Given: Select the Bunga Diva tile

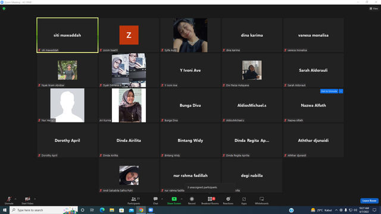Looking at the screenshot, I should (190, 105).
